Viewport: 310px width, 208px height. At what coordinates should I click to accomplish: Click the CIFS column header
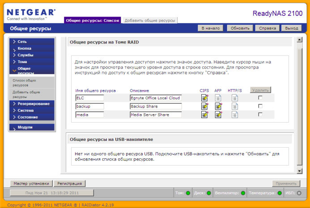(204, 90)
